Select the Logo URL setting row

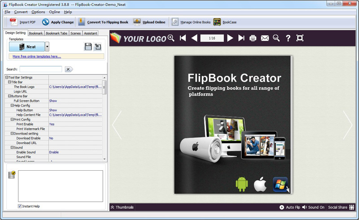pyautogui.click(x=53, y=91)
